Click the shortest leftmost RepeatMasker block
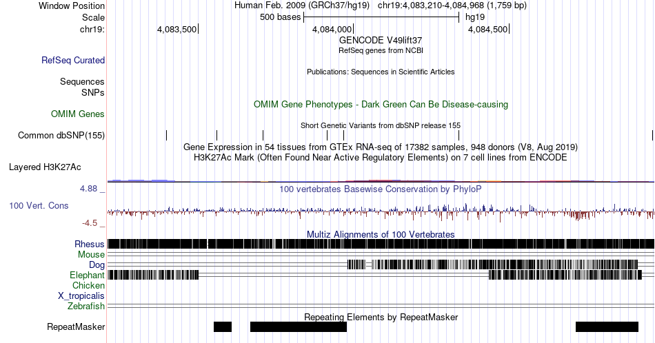The height and width of the screenshot is (343, 655). click(223, 326)
